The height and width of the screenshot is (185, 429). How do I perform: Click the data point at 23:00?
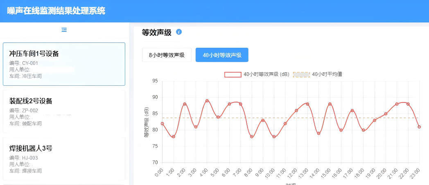coord(419,127)
